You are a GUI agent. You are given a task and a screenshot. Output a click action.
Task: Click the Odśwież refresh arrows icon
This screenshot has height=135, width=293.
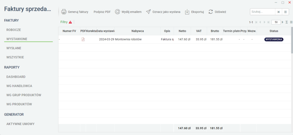pyautogui.click(x=211, y=12)
